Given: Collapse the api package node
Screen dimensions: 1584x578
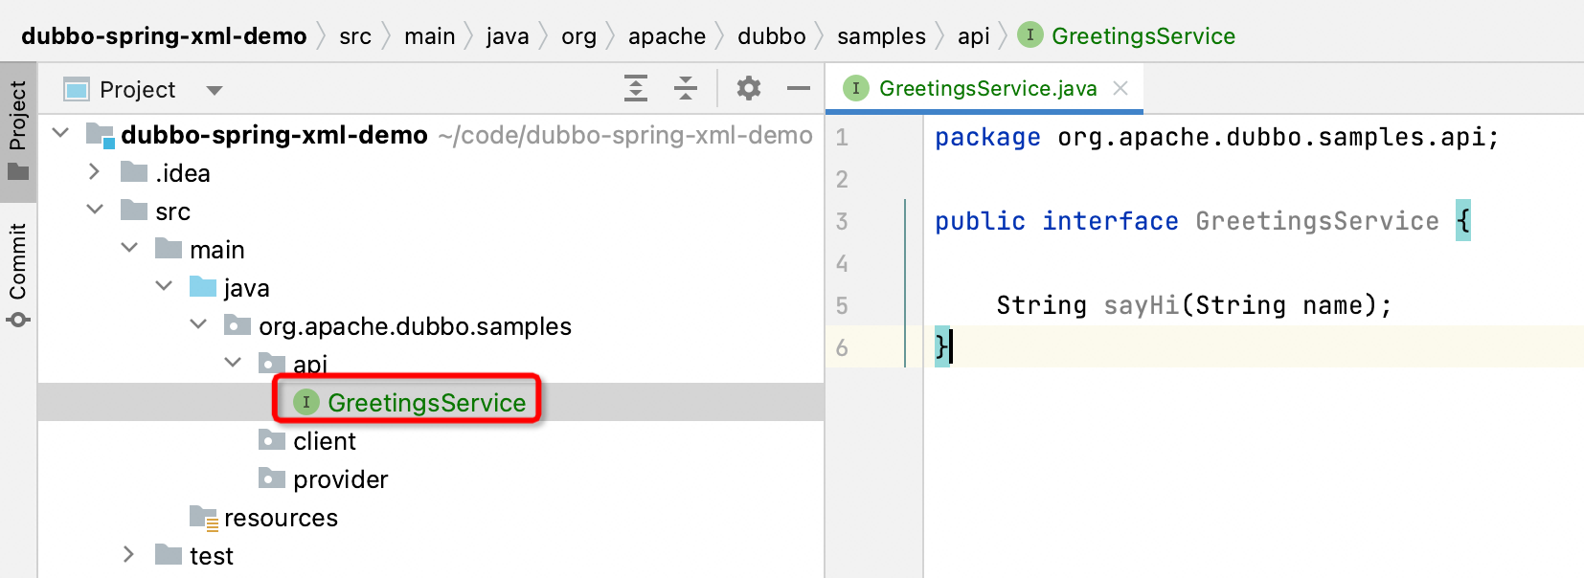Looking at the screenshot, I should (233, 363).
